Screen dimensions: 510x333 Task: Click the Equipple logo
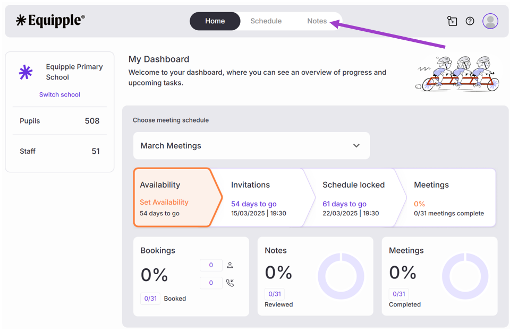pyautogui.click(x=50, y=21)
